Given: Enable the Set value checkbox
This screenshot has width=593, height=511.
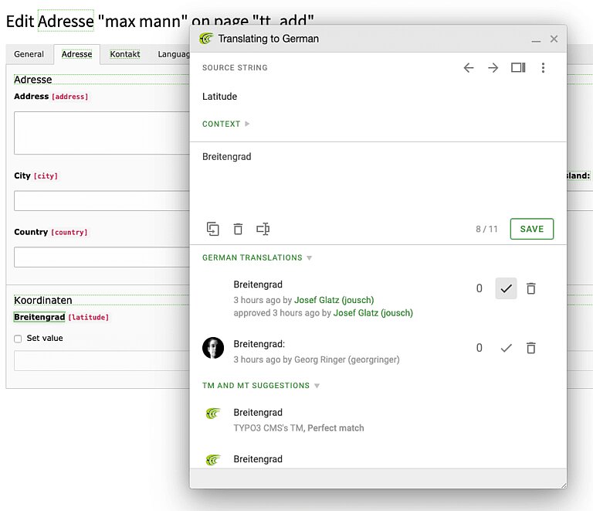Looking at the screenshot, I should click(18, 339).
